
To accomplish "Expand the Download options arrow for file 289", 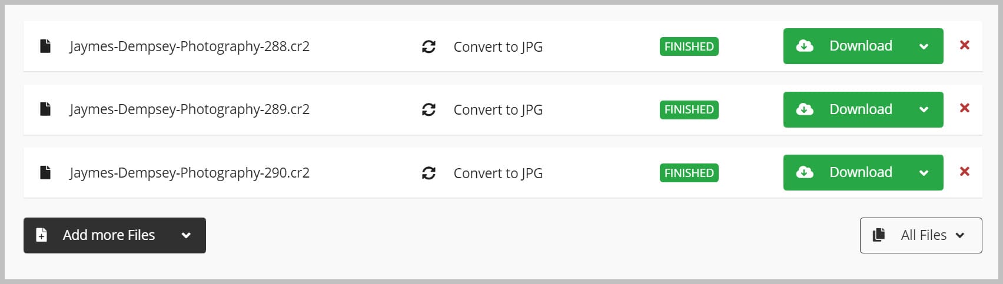I will coord(924,109).
